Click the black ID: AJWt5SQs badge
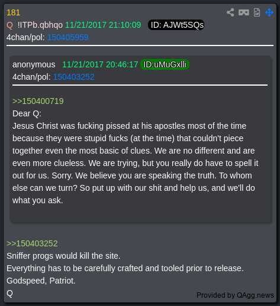The height and width of the screenshot is (306, 280). coord(176,25)
